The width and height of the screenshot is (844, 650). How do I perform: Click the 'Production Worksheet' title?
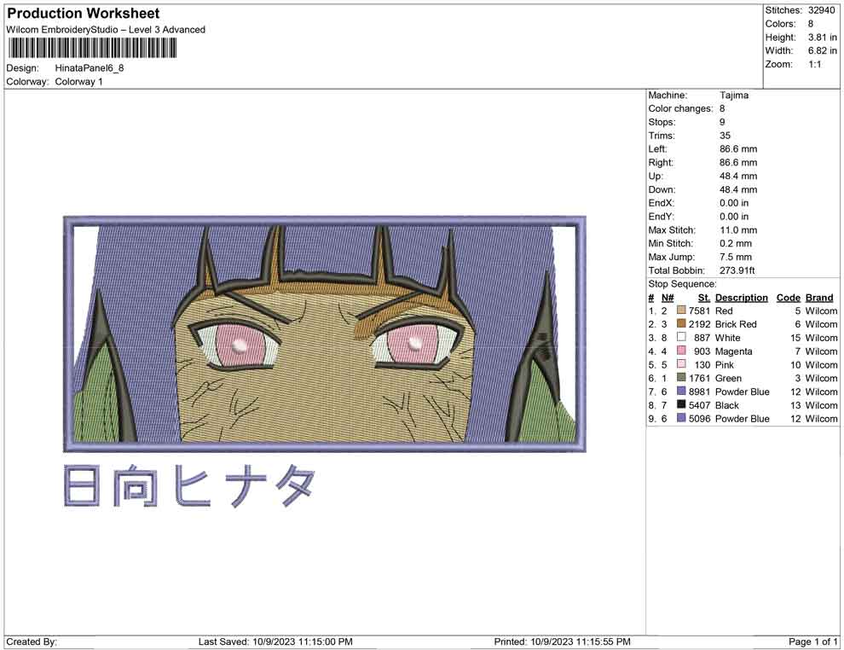pyautogui.click(x=84, y=14)
